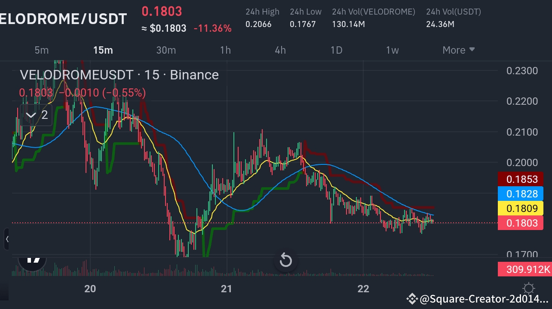Select the 4h interval

coord(280,50)
